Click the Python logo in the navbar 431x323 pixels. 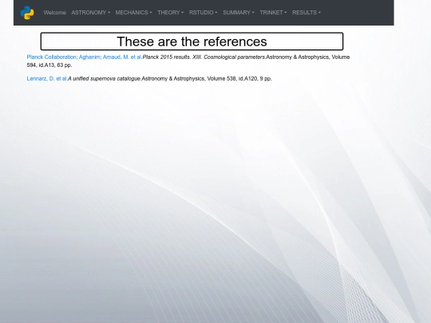coord(27,13)
